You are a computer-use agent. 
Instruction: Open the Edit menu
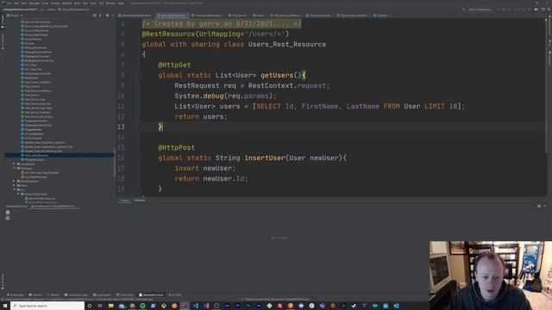pos(16,3)
